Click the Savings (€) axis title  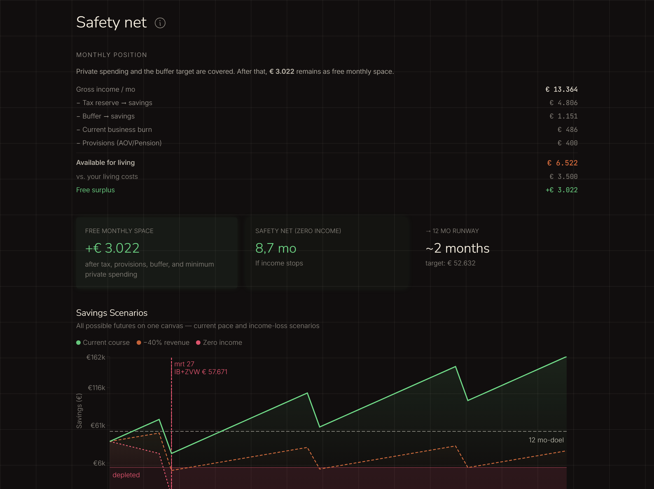point(79,411)
